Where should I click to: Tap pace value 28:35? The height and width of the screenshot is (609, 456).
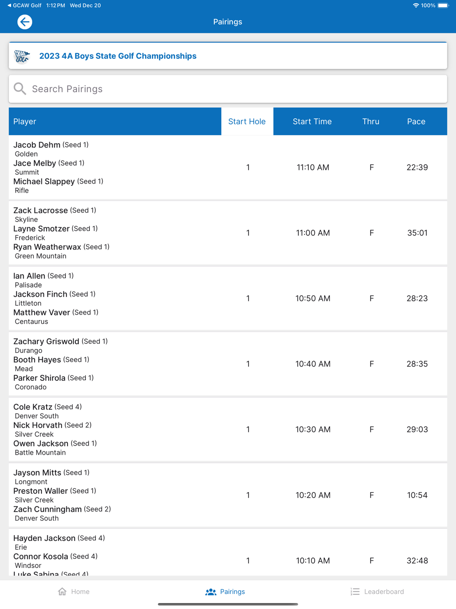coord(417,364)
